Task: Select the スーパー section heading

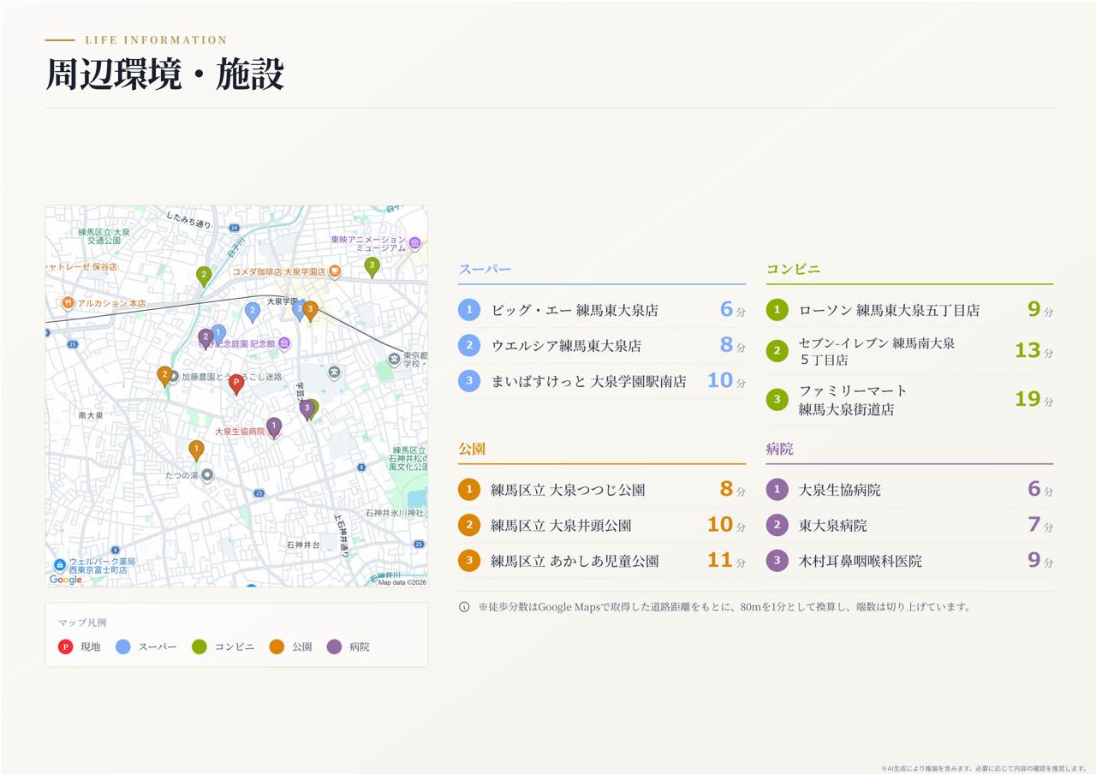Action: (485, 270)
